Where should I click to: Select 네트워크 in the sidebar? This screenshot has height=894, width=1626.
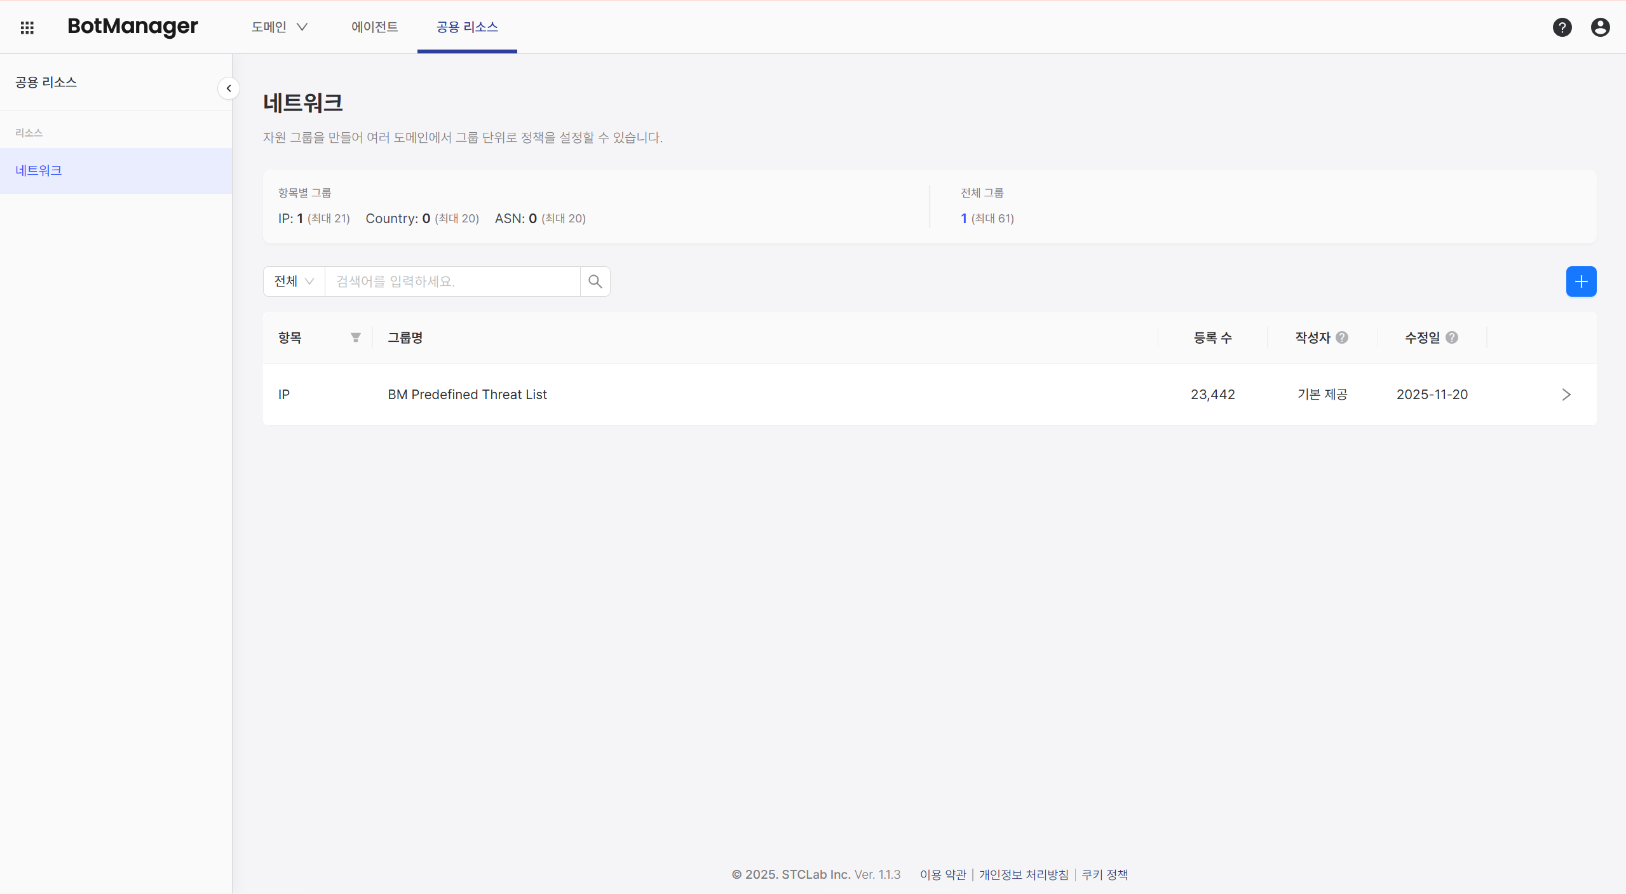click(39, 170)
